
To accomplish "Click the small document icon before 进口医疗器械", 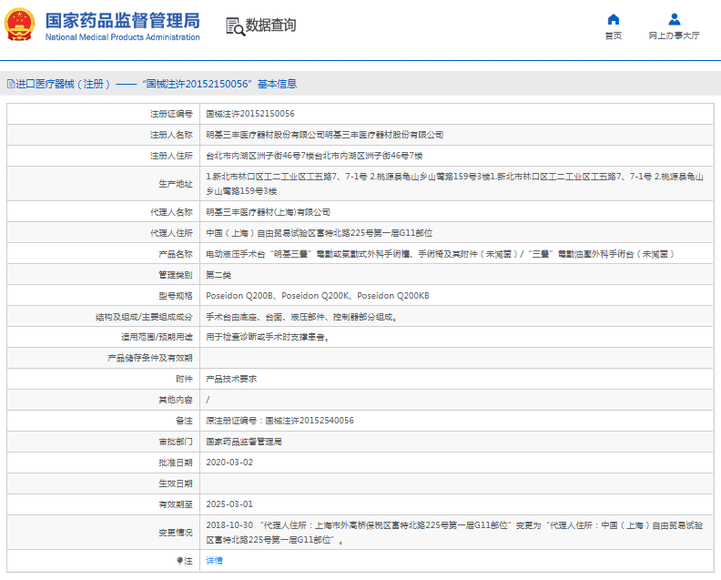I will tap(10, 84).
